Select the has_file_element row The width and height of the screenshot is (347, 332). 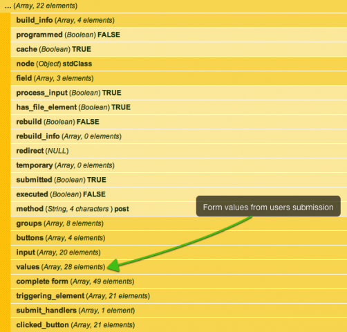(178, 107)
